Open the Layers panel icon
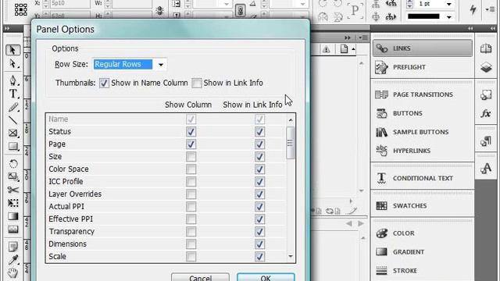 [486, 67]
